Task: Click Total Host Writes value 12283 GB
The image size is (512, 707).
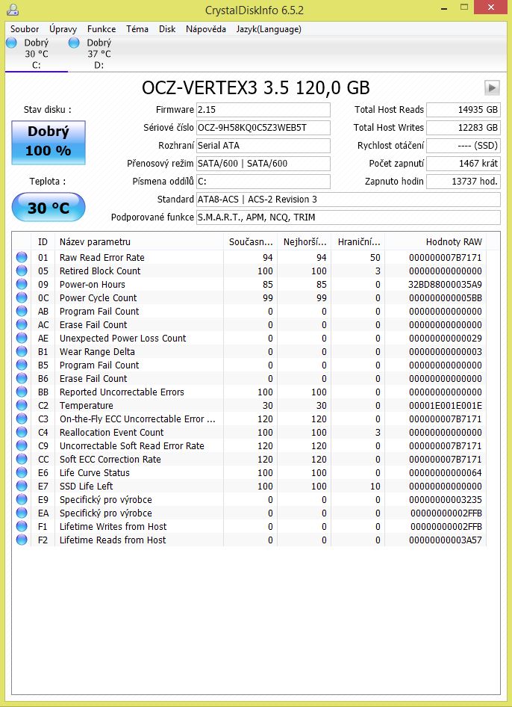Action: pos(463,128)
